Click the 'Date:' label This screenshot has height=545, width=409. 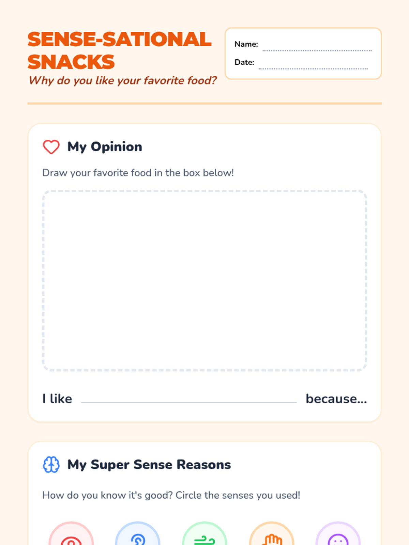click(x=244, y=62)
